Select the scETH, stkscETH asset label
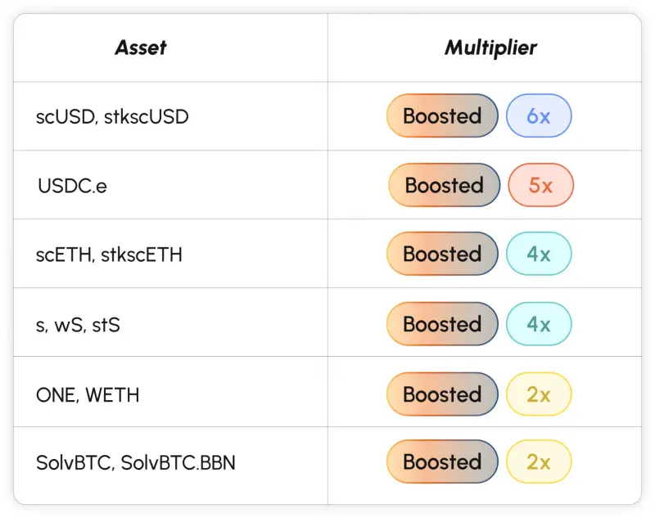The image size is (655, 518). tap(109, 254)
